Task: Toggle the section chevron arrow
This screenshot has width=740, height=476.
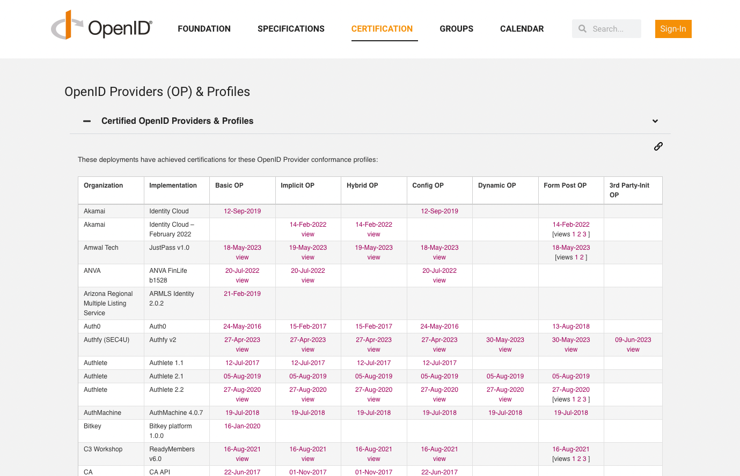Action: [655, 121]
